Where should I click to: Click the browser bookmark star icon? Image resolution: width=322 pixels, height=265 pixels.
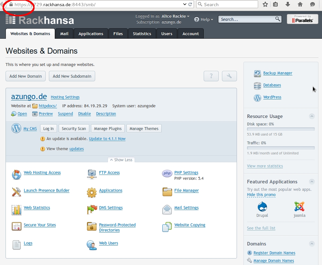pos(265,4)
